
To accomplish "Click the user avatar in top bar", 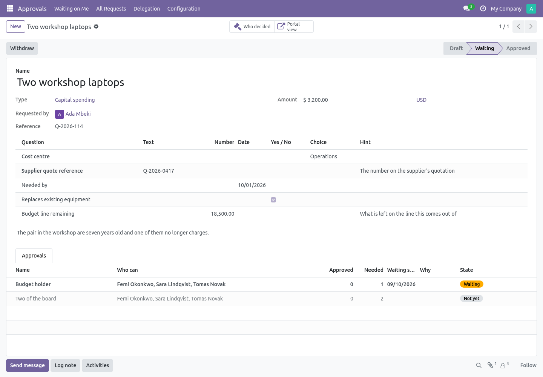I will (x=531, y=8).
